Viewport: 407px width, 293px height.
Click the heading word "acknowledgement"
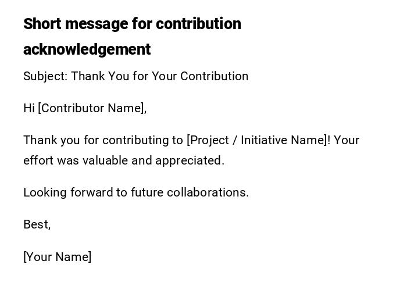click(x=87, y=49)
